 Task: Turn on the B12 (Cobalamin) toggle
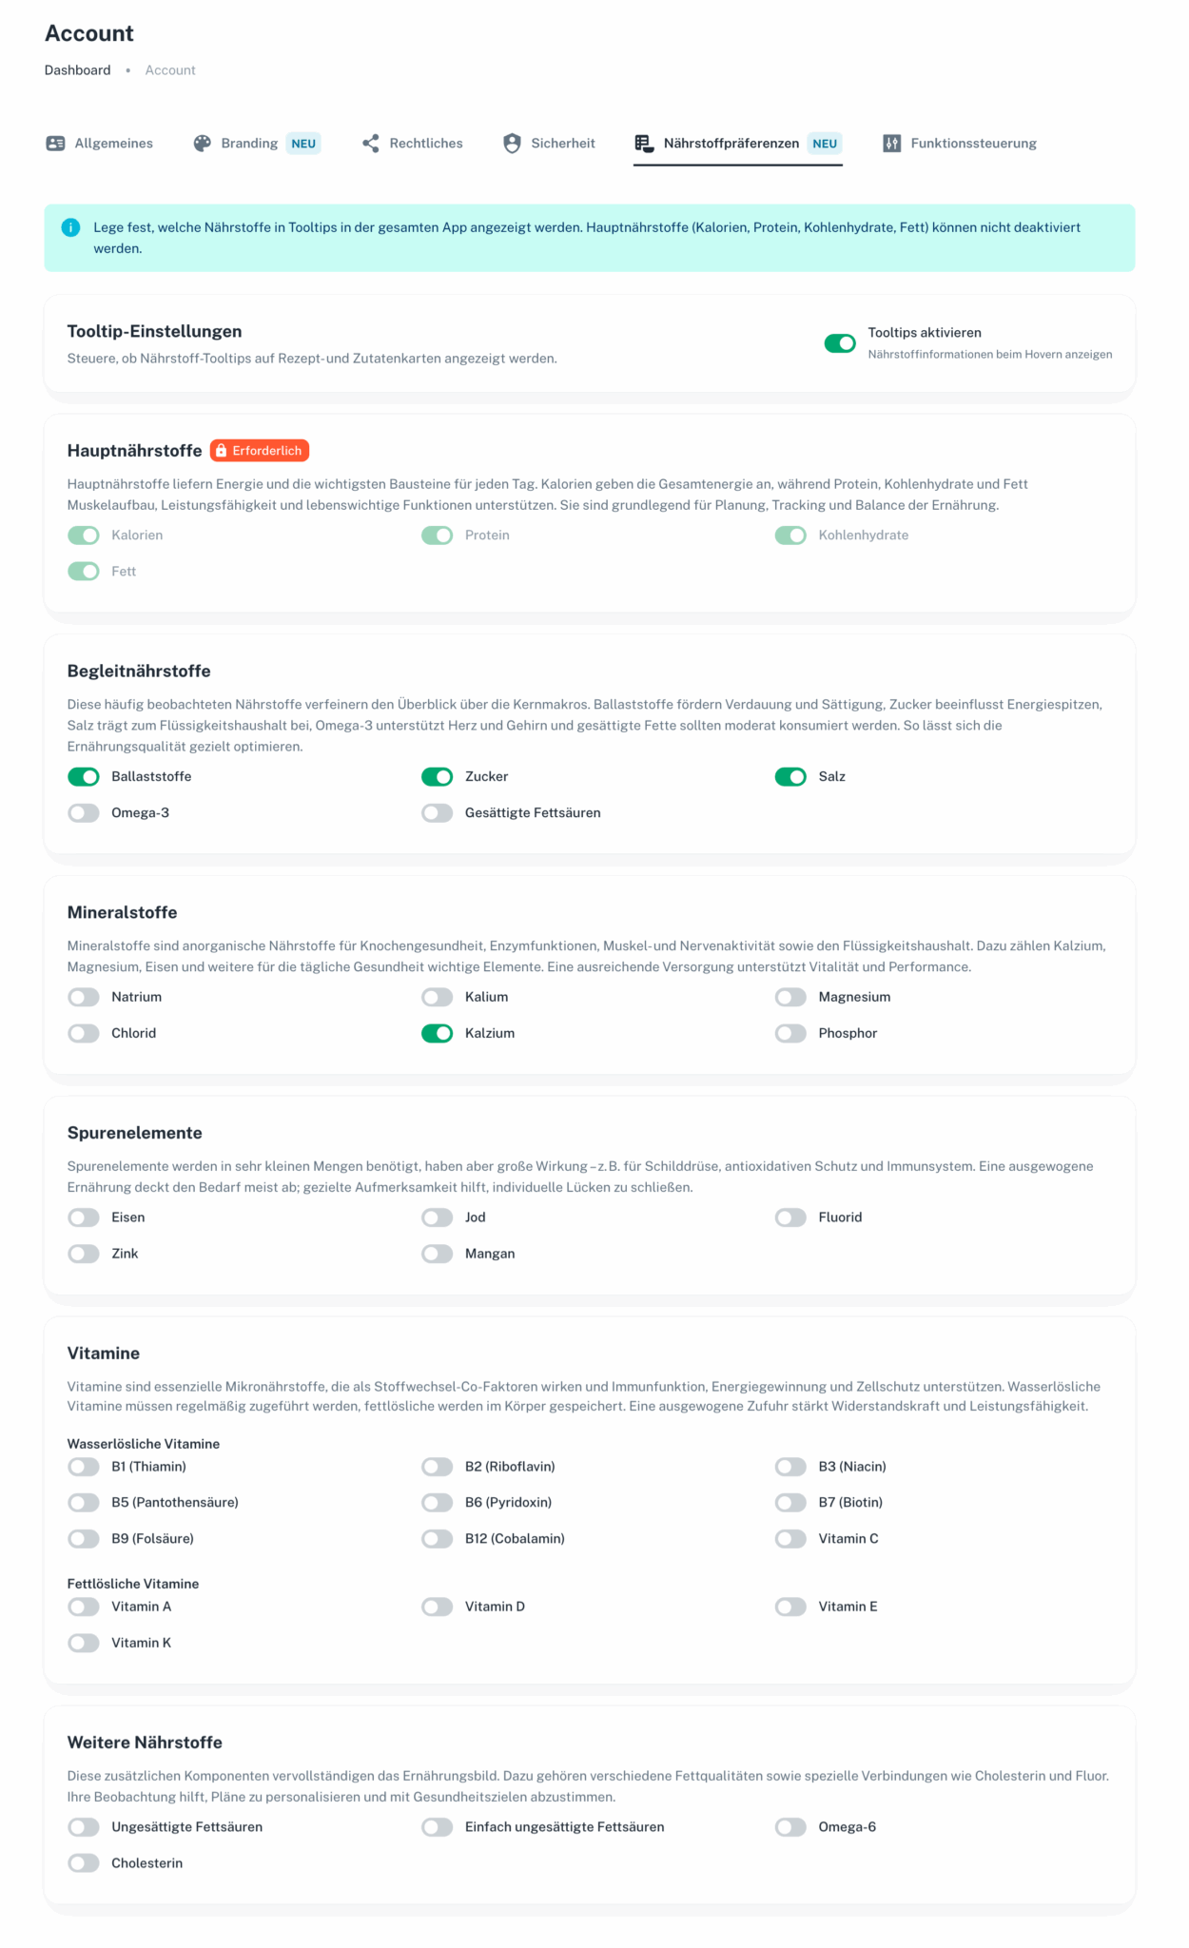(x=438, y=1539)
